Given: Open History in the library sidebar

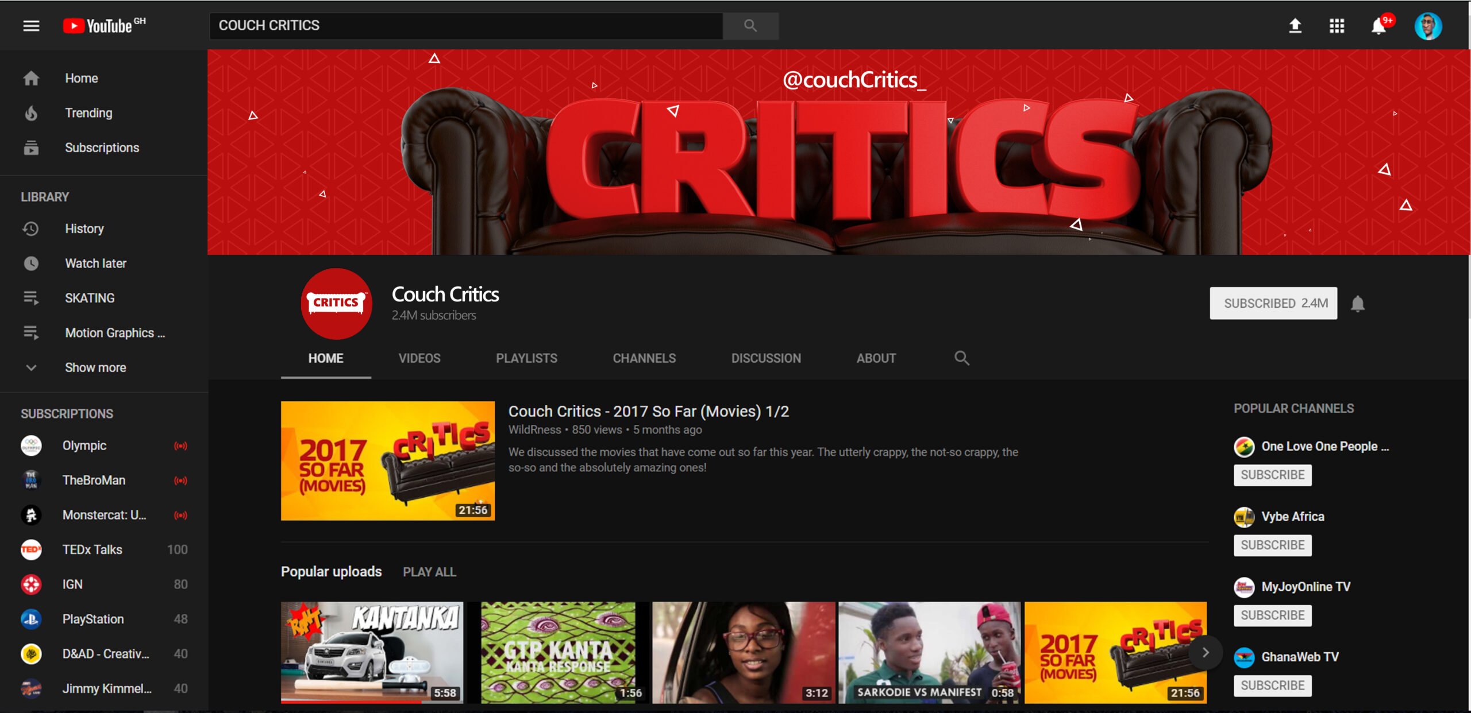Looking at the screenshot, I should coord(84,228).
